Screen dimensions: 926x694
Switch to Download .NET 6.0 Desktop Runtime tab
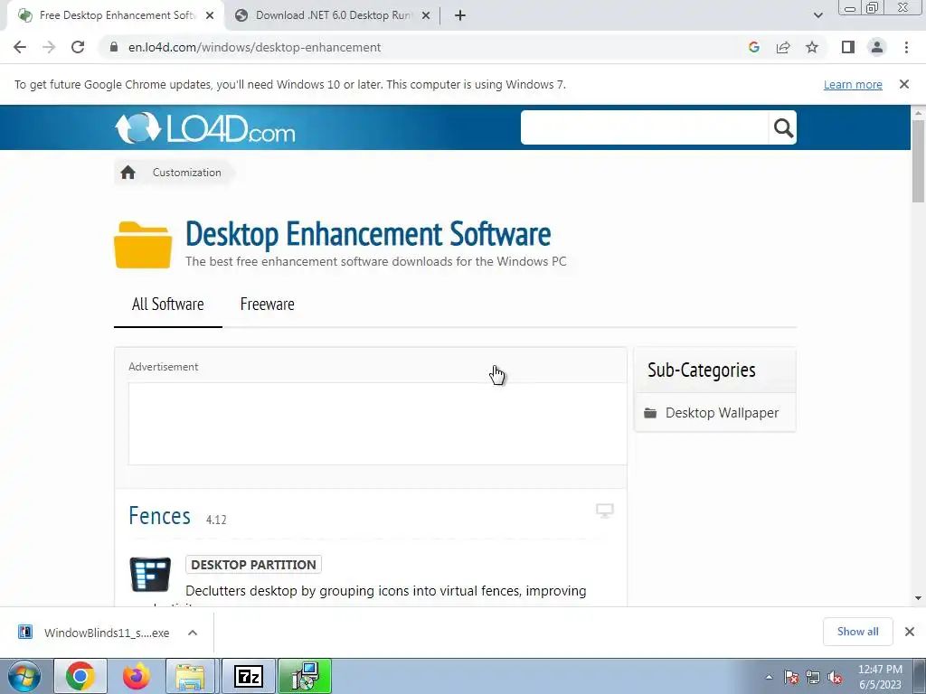(335, 15)
